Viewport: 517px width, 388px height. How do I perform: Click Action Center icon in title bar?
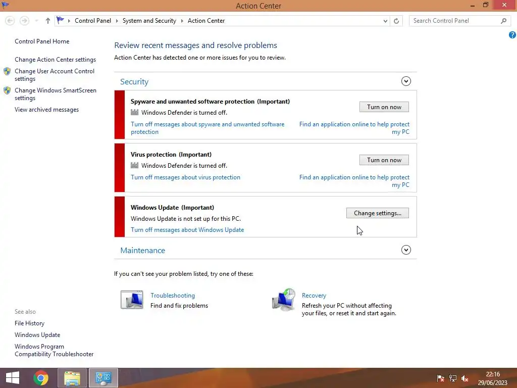click(5, 5)
